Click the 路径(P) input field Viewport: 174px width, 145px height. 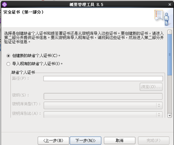(103, 78)
